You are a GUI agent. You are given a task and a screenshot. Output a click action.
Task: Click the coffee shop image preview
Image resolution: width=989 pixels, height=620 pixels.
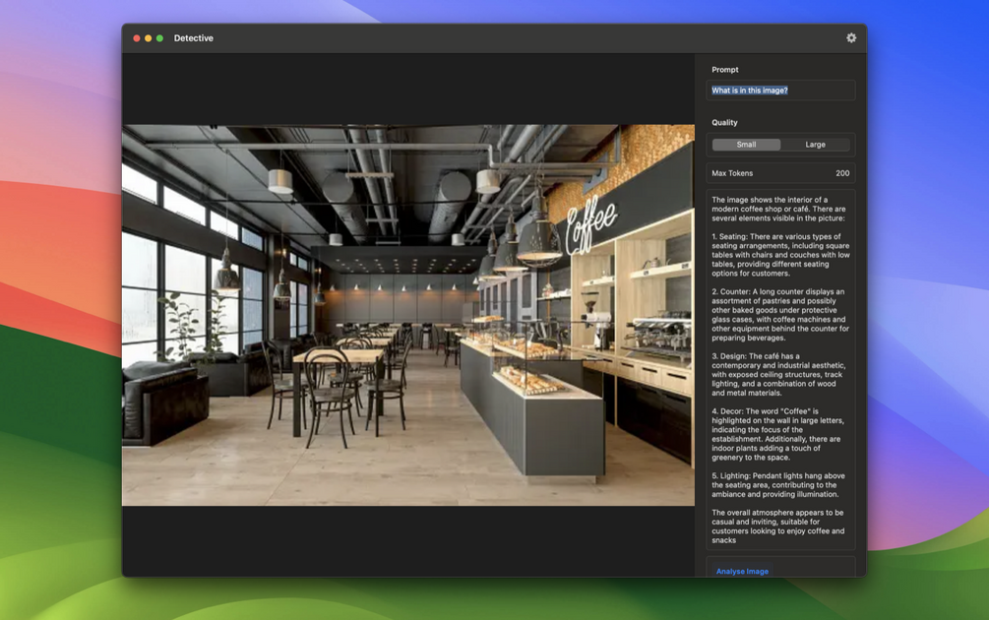click(x=408, y=315)
